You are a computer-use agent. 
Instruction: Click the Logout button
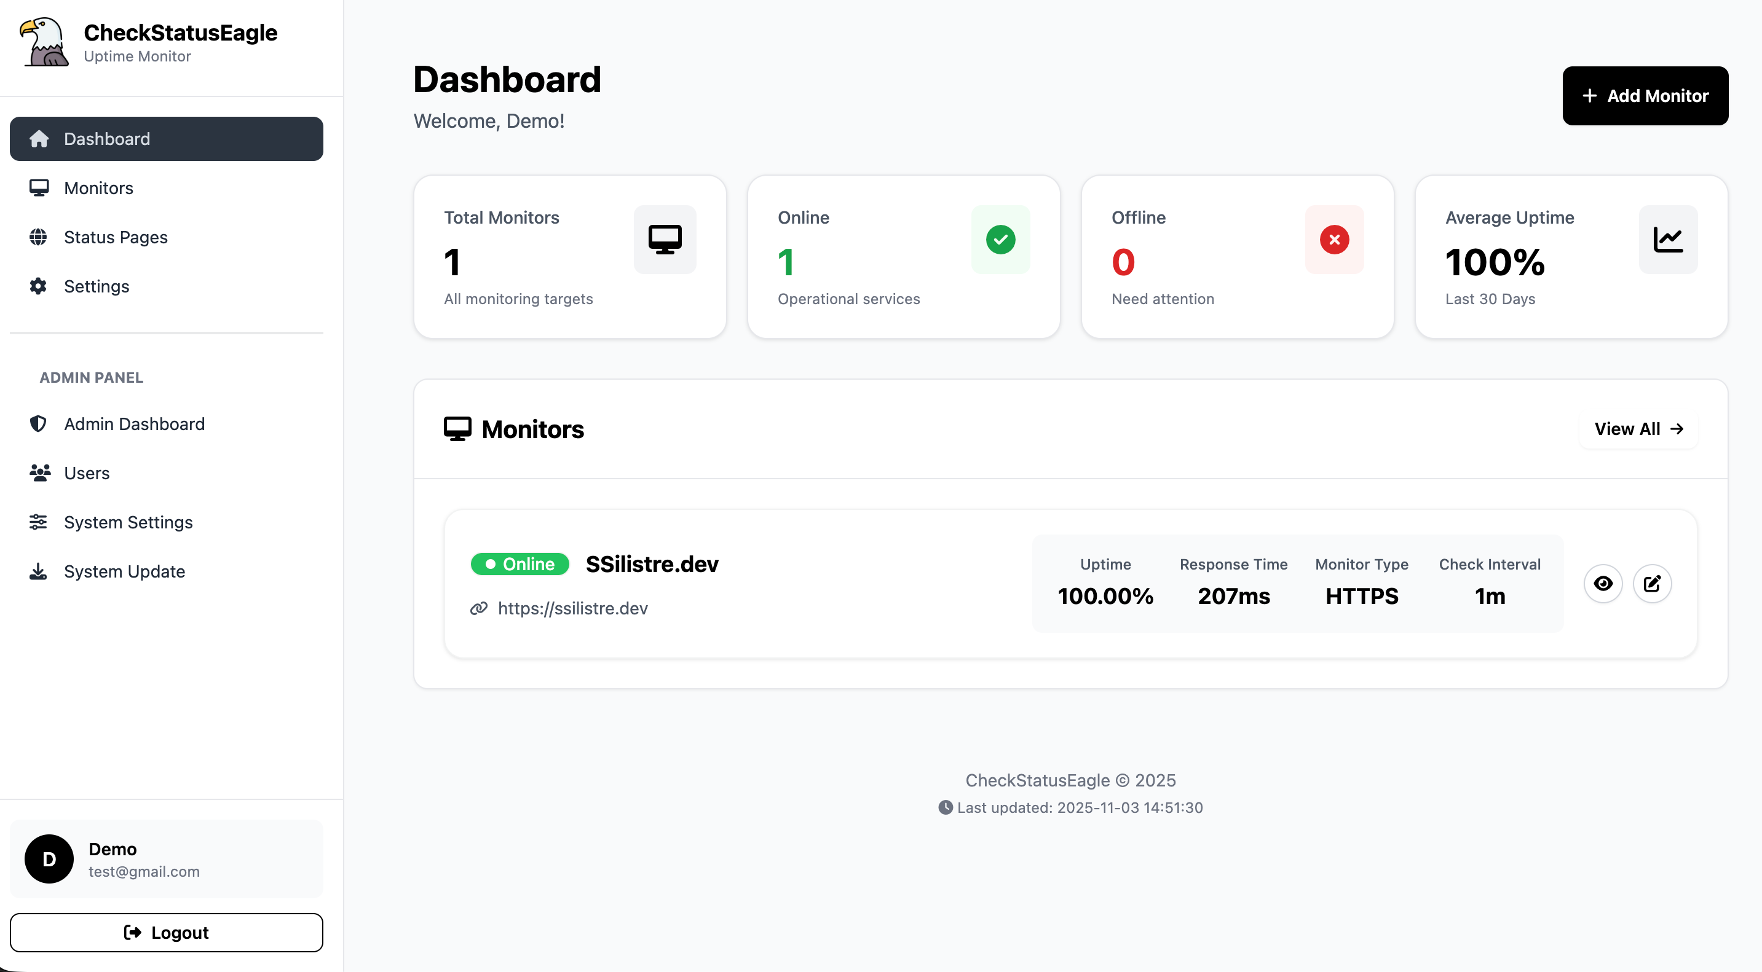(x=166, y=932)
